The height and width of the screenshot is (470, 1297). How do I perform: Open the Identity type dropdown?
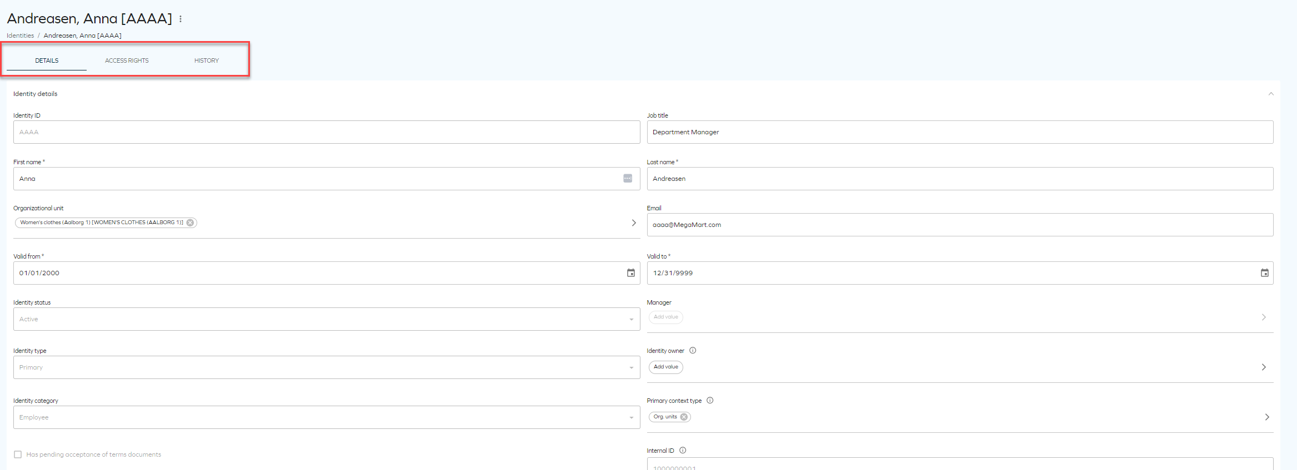(x=327, y=367)
